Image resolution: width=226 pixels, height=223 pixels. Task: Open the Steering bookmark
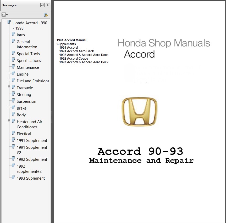pyautogui.click(x=24, y=95)
